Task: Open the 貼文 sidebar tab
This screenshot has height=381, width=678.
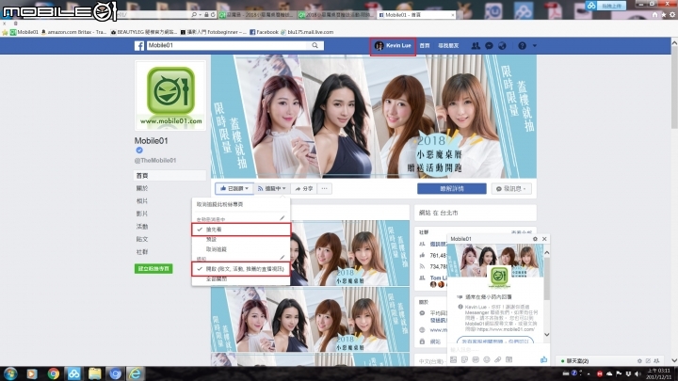Action: point(142,239)
